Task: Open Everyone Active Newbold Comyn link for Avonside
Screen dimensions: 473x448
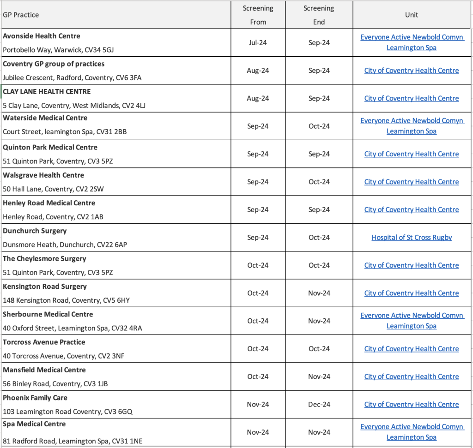Action: tap(412, 42)
